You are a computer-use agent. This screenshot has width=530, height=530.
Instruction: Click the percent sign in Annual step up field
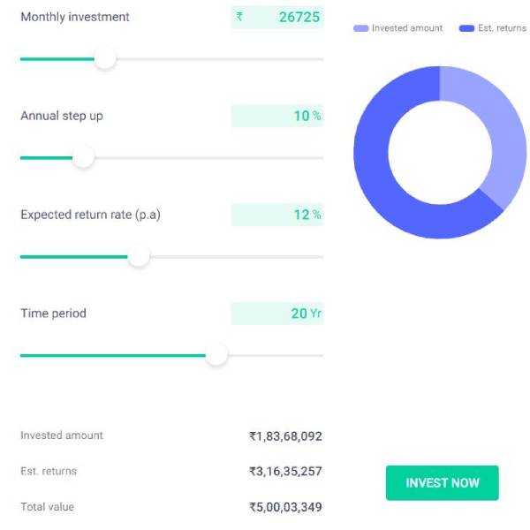tap(316, 116)
